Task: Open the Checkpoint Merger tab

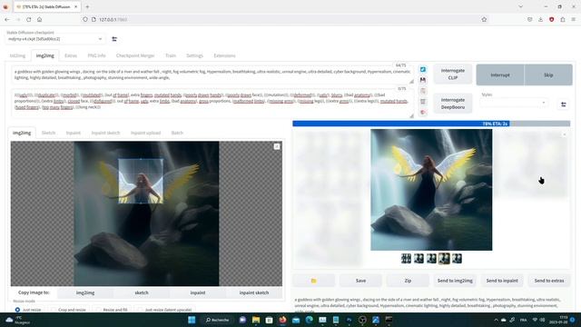Action: [135, 55]
